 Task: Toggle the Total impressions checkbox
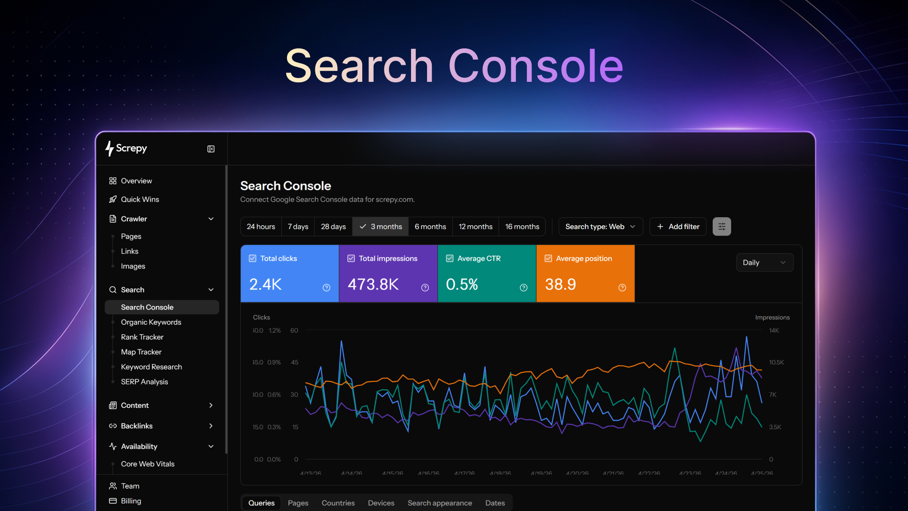(351, 258)
